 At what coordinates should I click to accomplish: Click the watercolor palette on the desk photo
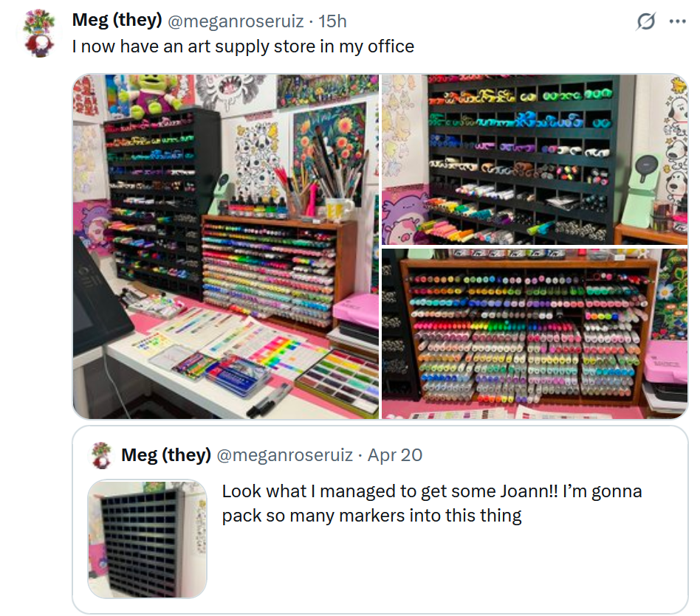pyautogui.click(x=337, y=383)
